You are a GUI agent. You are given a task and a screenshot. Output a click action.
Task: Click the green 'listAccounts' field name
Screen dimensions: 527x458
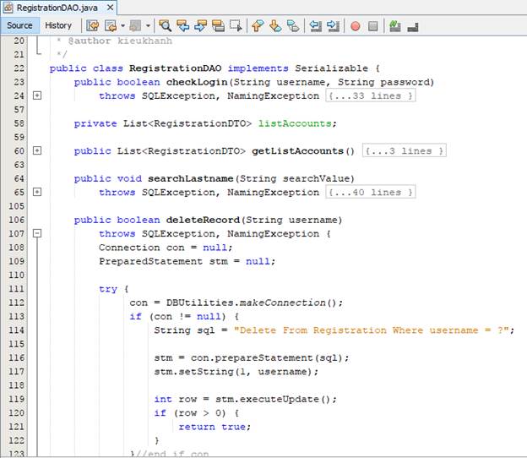click(295, 123)
